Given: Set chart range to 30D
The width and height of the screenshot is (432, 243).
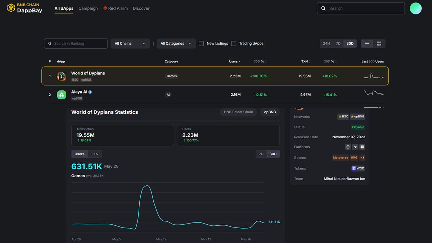Looking at the screenshot, I should 273,154.
